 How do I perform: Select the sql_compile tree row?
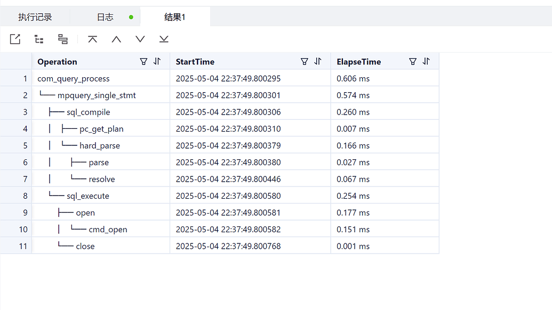pyautogui.click(x=220, y=112)
